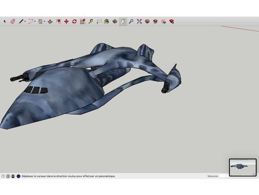Select the arrow Select tool
This screenshot has height=195, width=259.
click(x=5, y=21)
